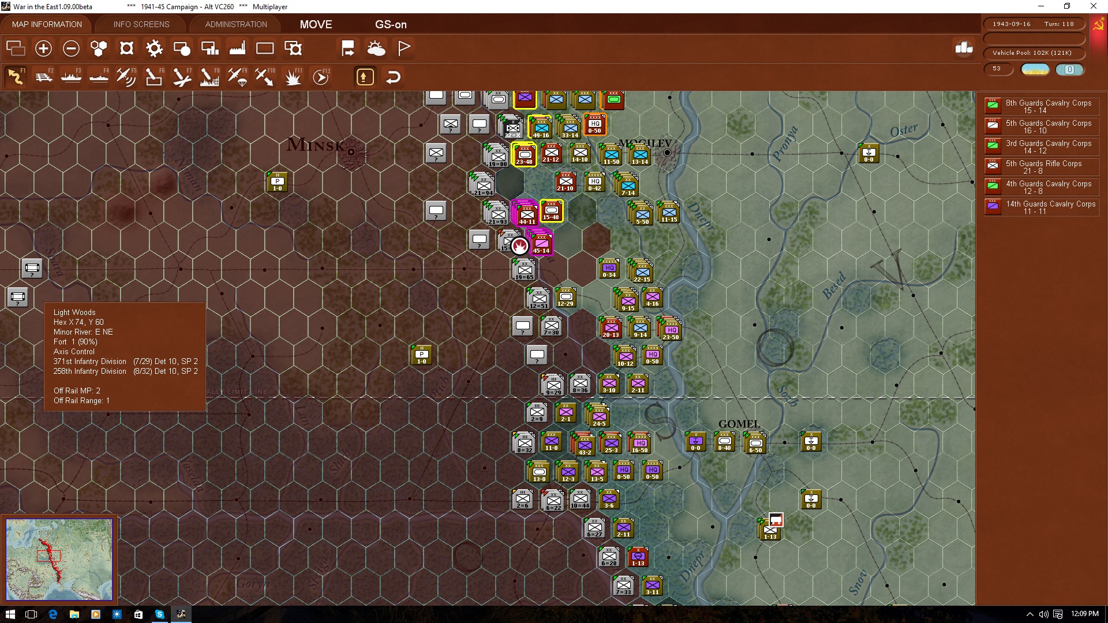The image size is (1108, 623).
Task: Click the magenta 45-14 unit counter
Action: point(541,244)
